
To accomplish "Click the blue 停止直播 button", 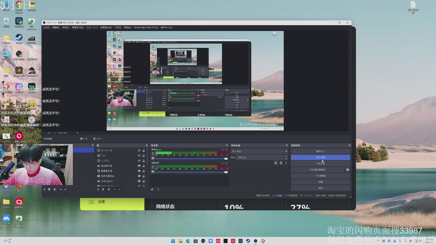I will coord(320,157).
